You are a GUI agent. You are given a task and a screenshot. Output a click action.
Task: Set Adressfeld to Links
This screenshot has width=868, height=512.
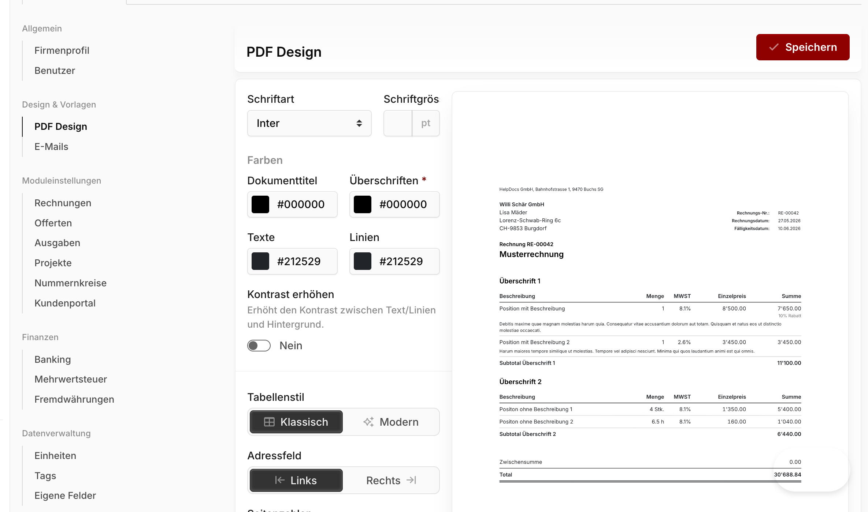pos(296,480)
